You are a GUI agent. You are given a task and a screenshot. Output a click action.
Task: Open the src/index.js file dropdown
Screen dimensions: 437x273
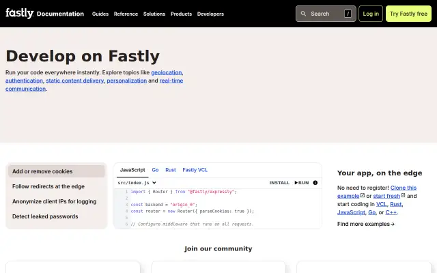click(x=137, y=183)
